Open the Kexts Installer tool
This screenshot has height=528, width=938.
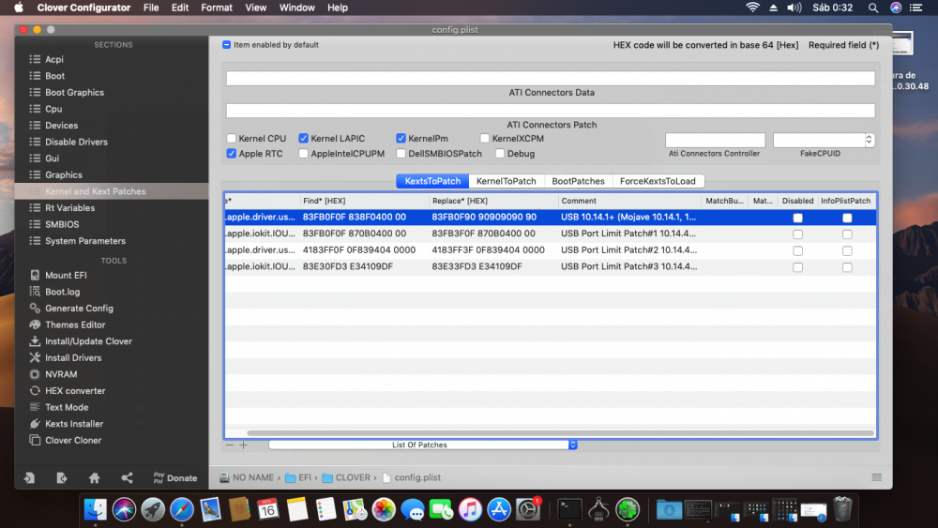coord(74,423)
